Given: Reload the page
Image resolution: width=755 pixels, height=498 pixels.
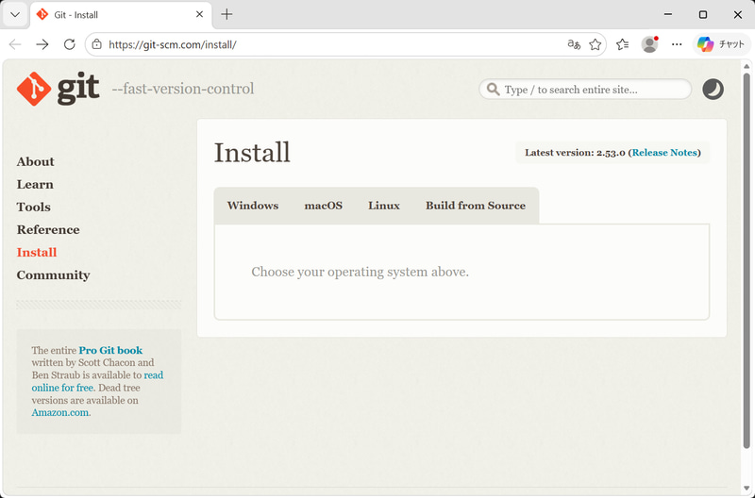Looking at the screenshot, I should click(x=69, y=44).
